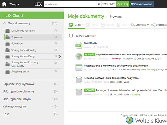Click the Wolters Kluwer logo
Screen dimensions: 167x125
tap(146, 120)
